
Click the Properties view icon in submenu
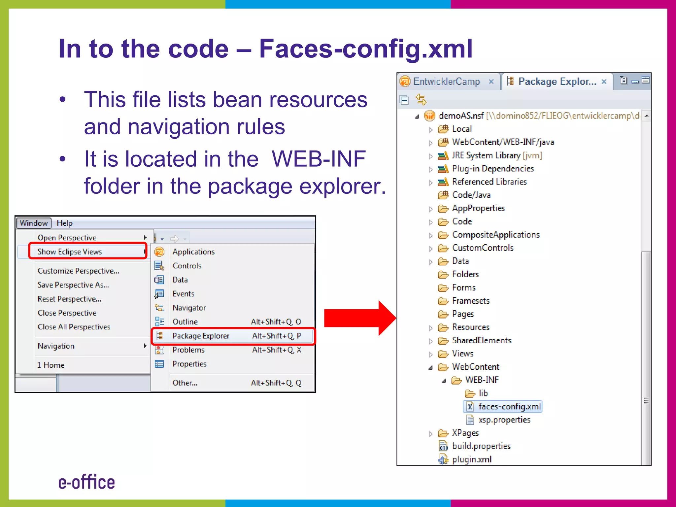pos(159,364)
